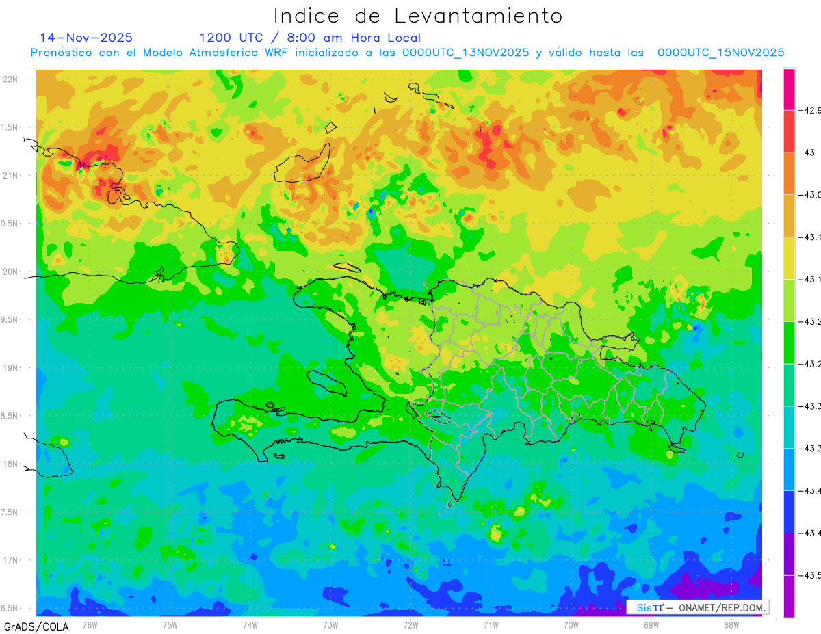Viewport: 821px width, 634px height.
Task: Click the '21N' latitude label
Action: click(x=10, y=175)
